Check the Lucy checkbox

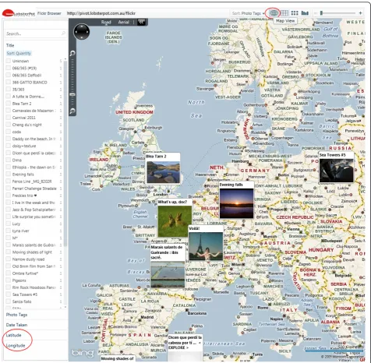[9, 224]
